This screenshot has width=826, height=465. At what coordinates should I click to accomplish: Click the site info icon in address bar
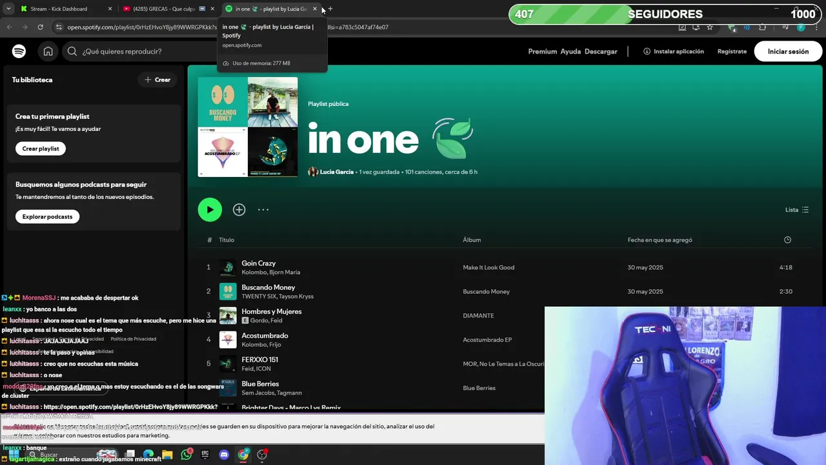[59, 27]
